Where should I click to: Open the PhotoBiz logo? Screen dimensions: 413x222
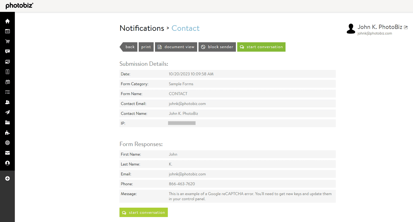pyautogui.click(x=19, y=5)
